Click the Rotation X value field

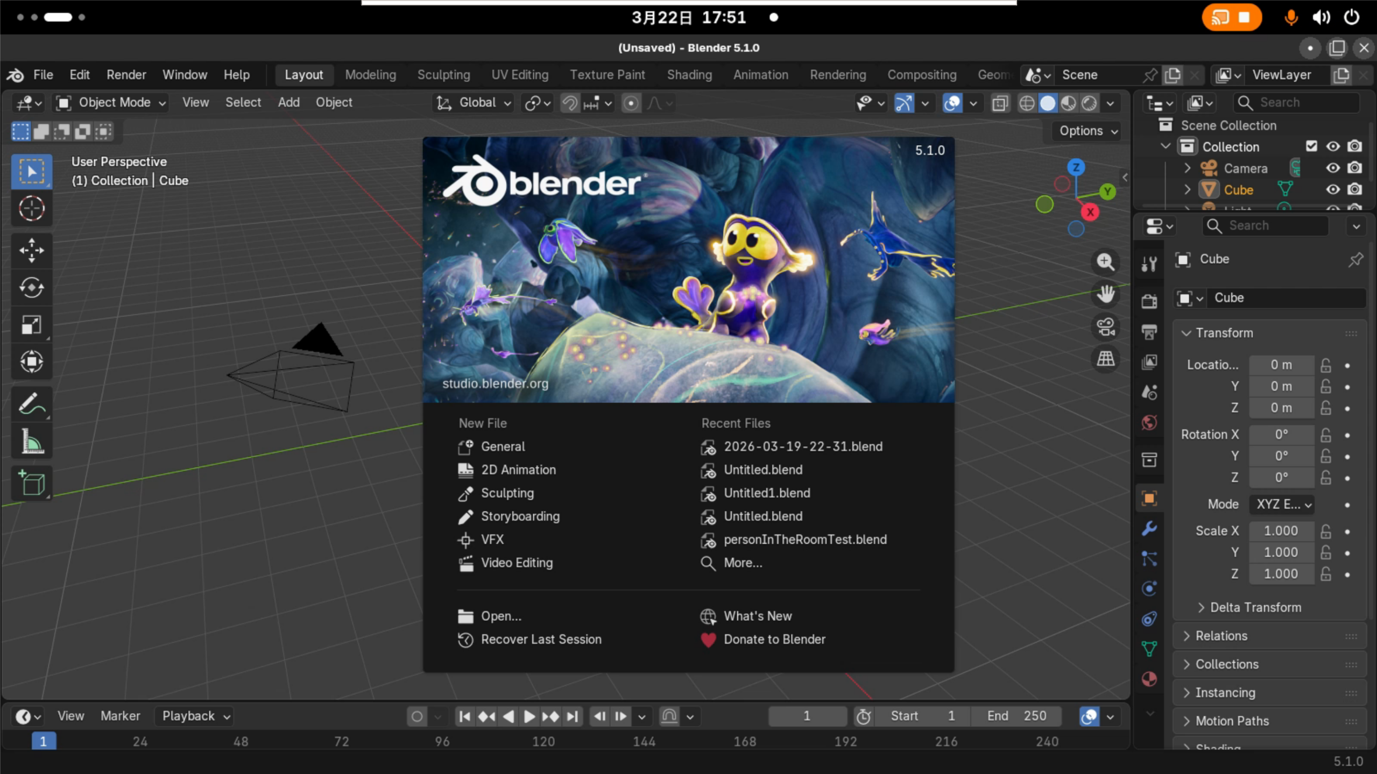[1281, 435]
